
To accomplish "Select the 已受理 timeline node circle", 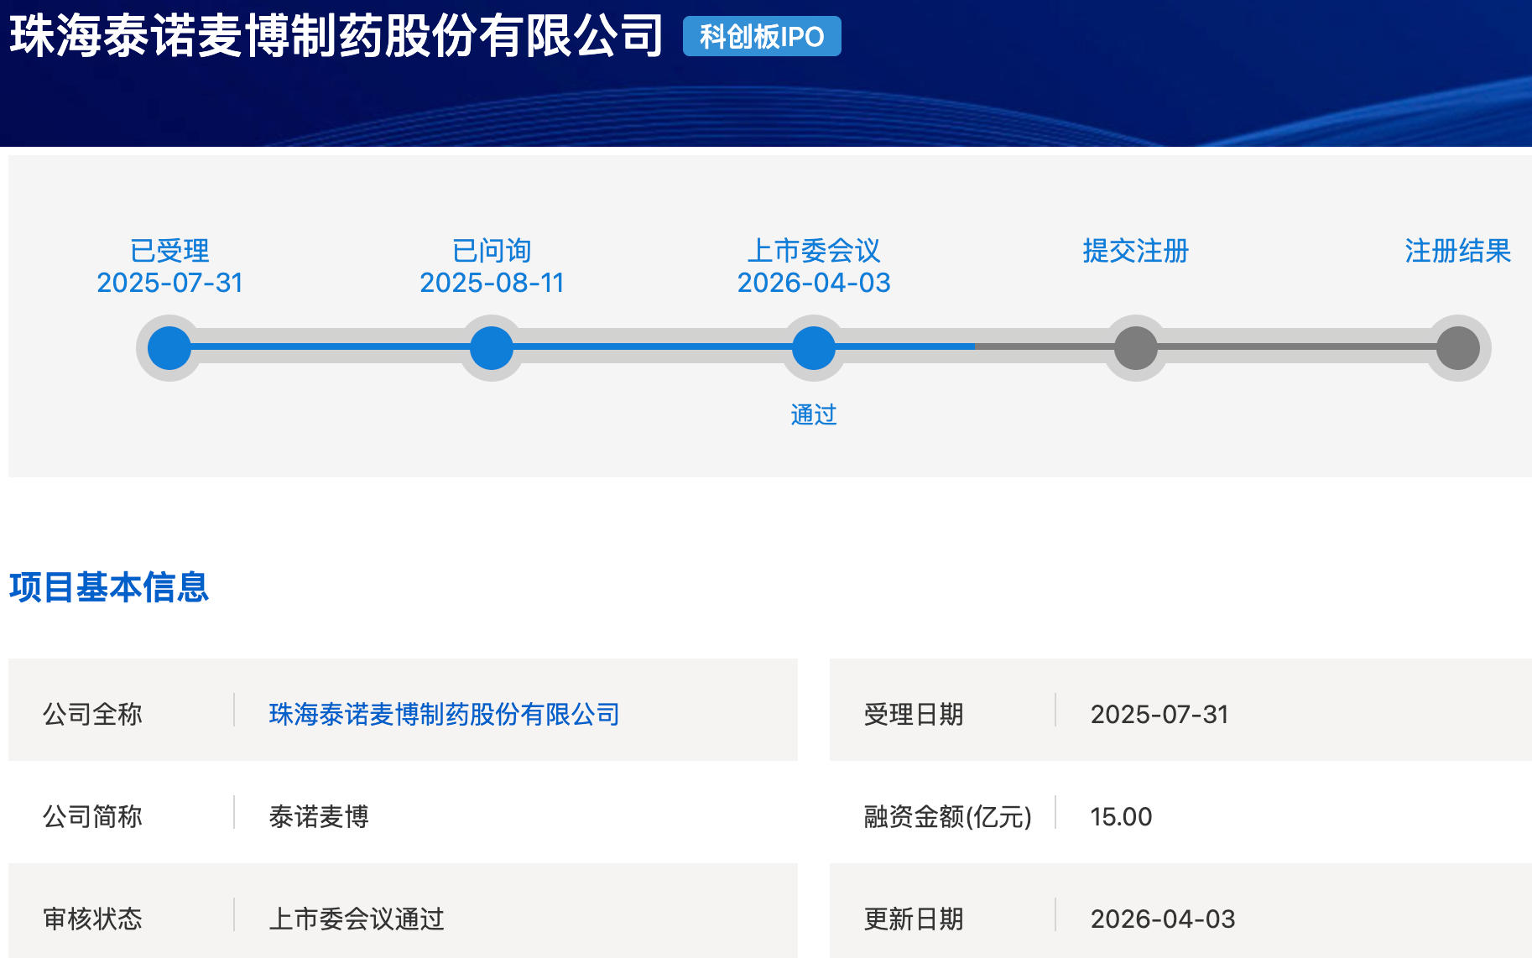I will point(169,348).
